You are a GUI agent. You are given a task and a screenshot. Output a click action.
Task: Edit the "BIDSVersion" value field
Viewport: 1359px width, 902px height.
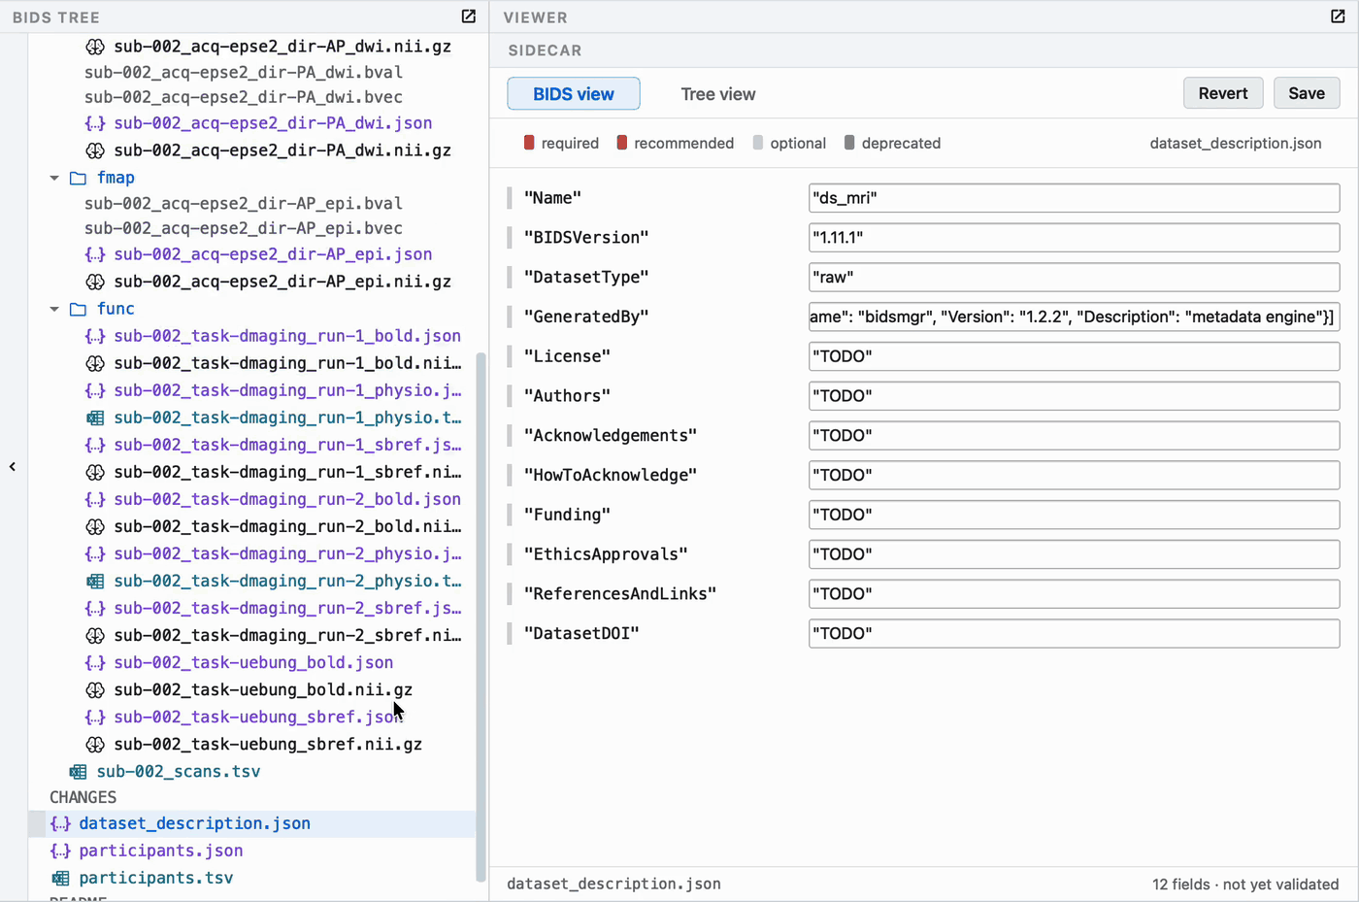pyautogui.click(x=1074, y=238)
